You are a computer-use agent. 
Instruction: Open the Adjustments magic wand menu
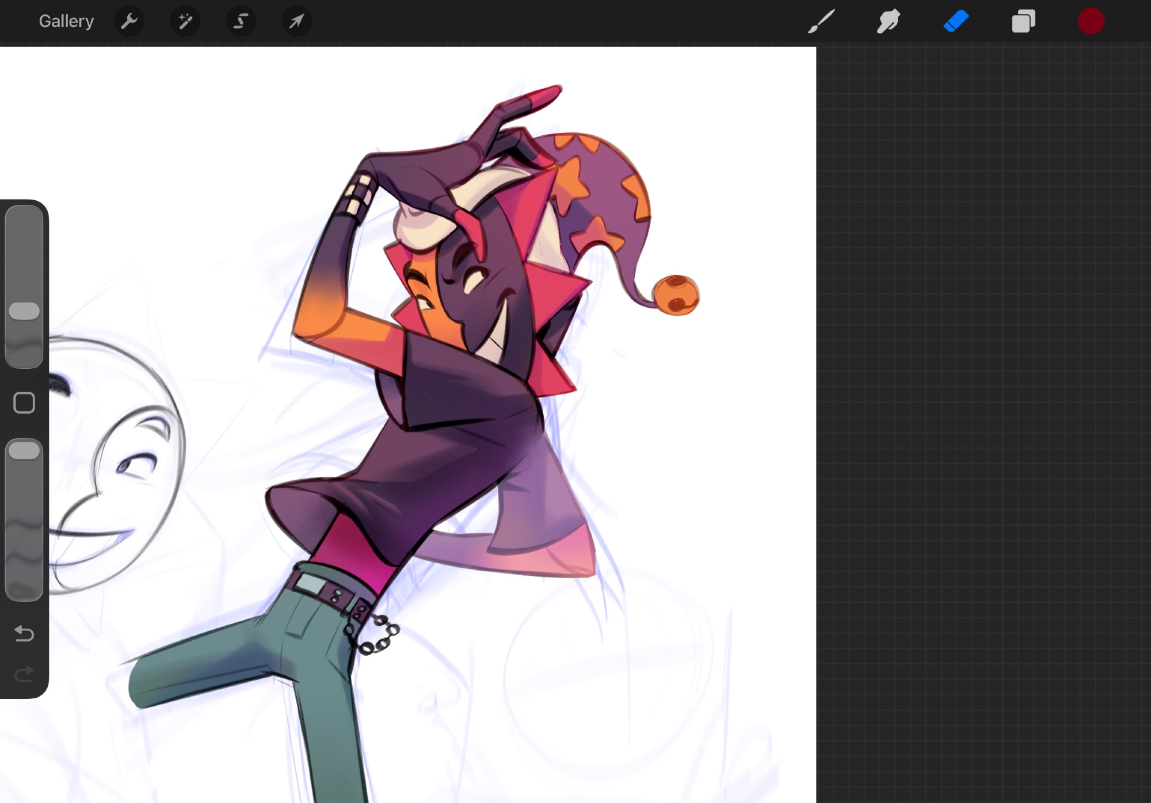coord(185,21)
